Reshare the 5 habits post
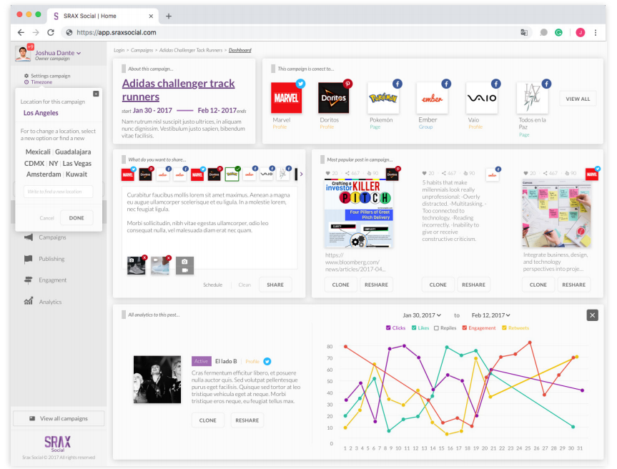 tap(473, 285)
